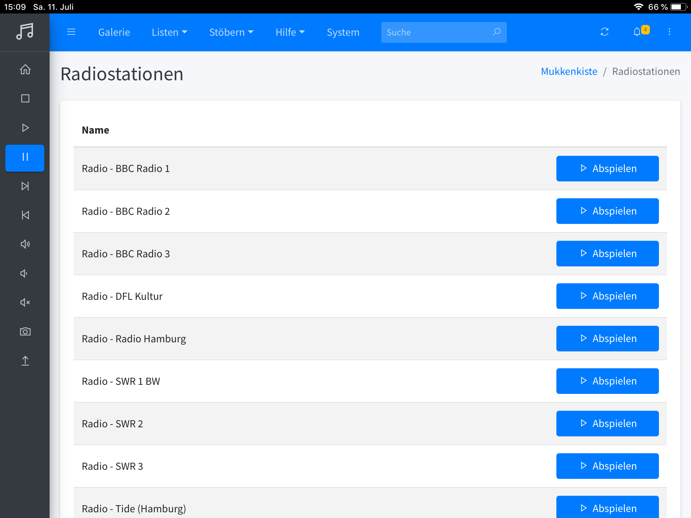This screenshot has width=691, height=518.
Task: Toggle sidebar with hamburger menu icon
Action: [71, 32]
